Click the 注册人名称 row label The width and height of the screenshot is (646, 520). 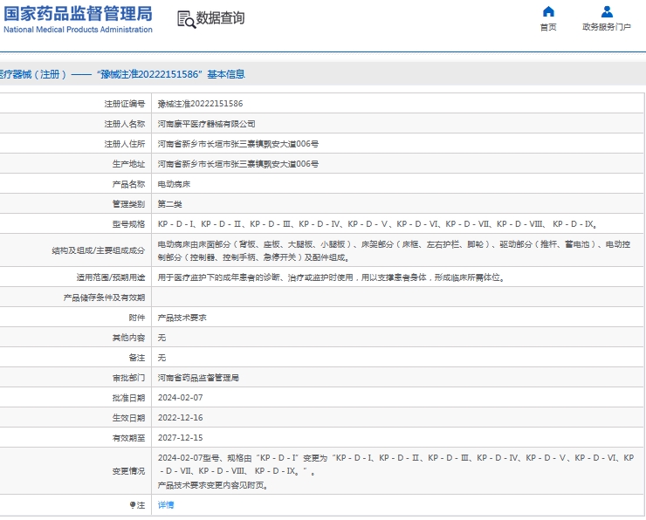[x=125, y=124]
